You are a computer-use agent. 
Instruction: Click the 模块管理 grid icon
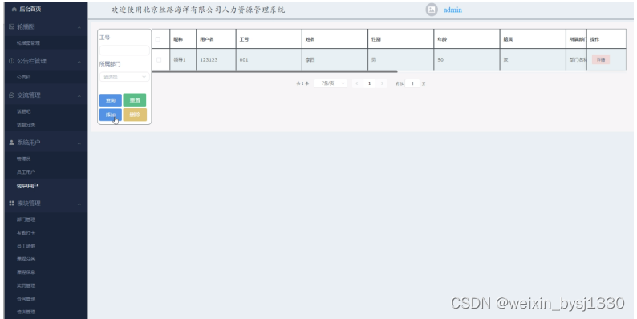(x=11, y=204)
